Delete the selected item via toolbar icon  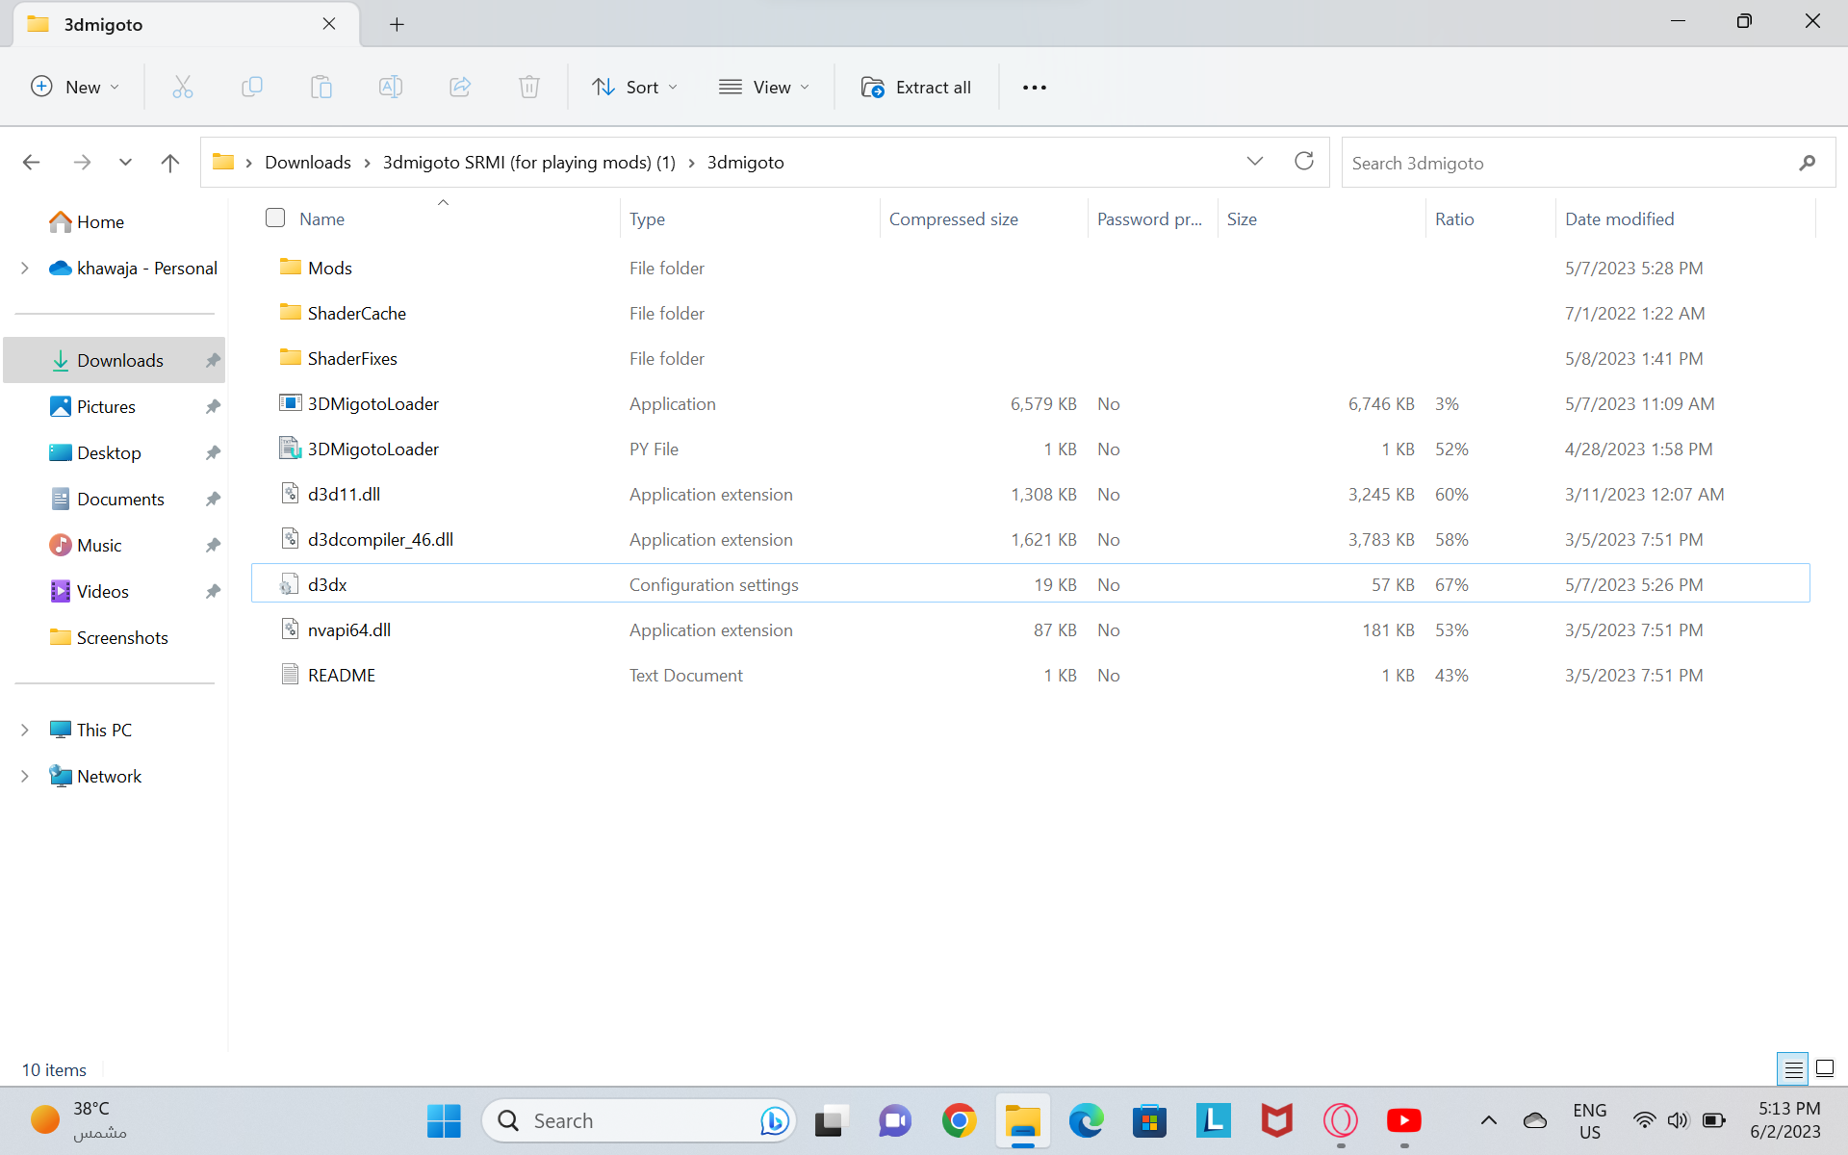(x=528, y=87)
